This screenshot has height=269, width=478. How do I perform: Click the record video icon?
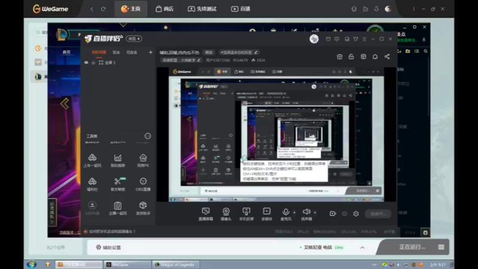pyautogui.click(x=333, y=214)
